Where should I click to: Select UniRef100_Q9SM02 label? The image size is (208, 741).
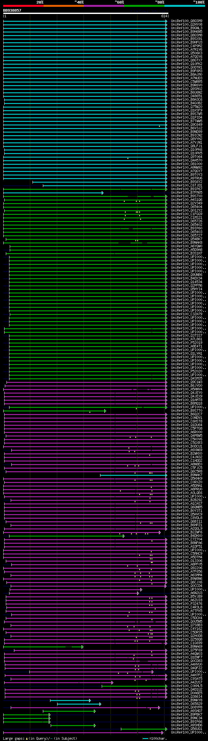[x=187, y=89]
